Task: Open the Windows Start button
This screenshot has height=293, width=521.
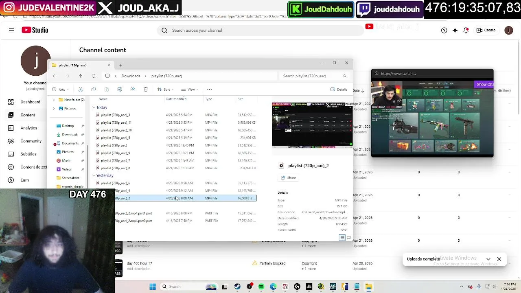Action: (153, 286)
